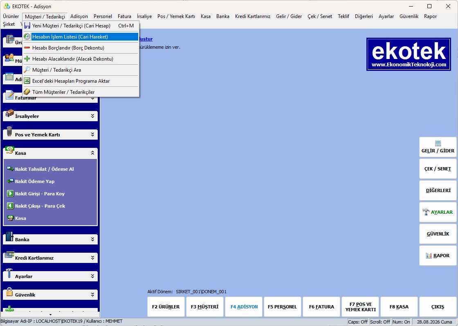This screenshot has width=458, height=326.
Task: Click the Nakit Ödeme Yap arrow icon
Action: pos(10,181)
